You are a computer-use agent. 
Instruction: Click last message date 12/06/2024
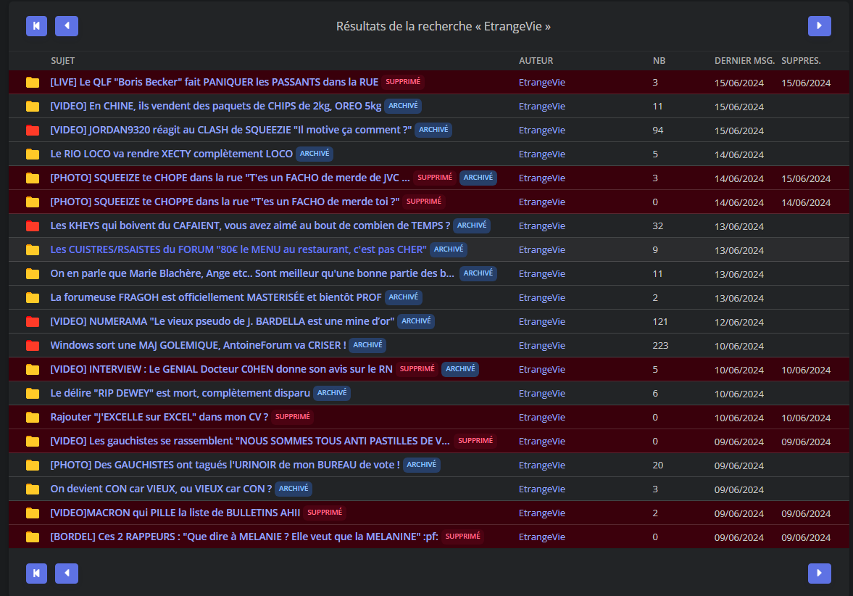tap(738, 322)
